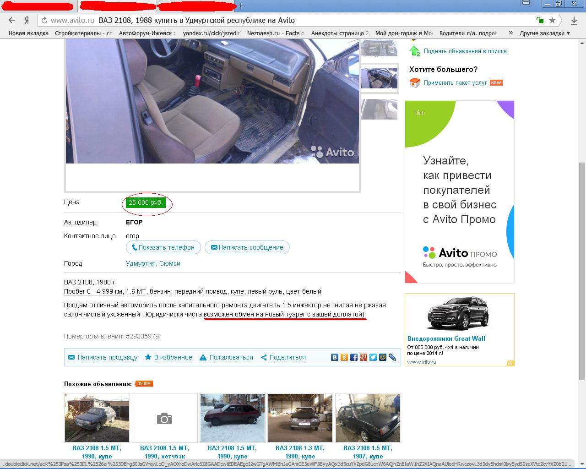
Task: Open the Neznaesh.ru Facts bookmark
Action: click(276, 33)
